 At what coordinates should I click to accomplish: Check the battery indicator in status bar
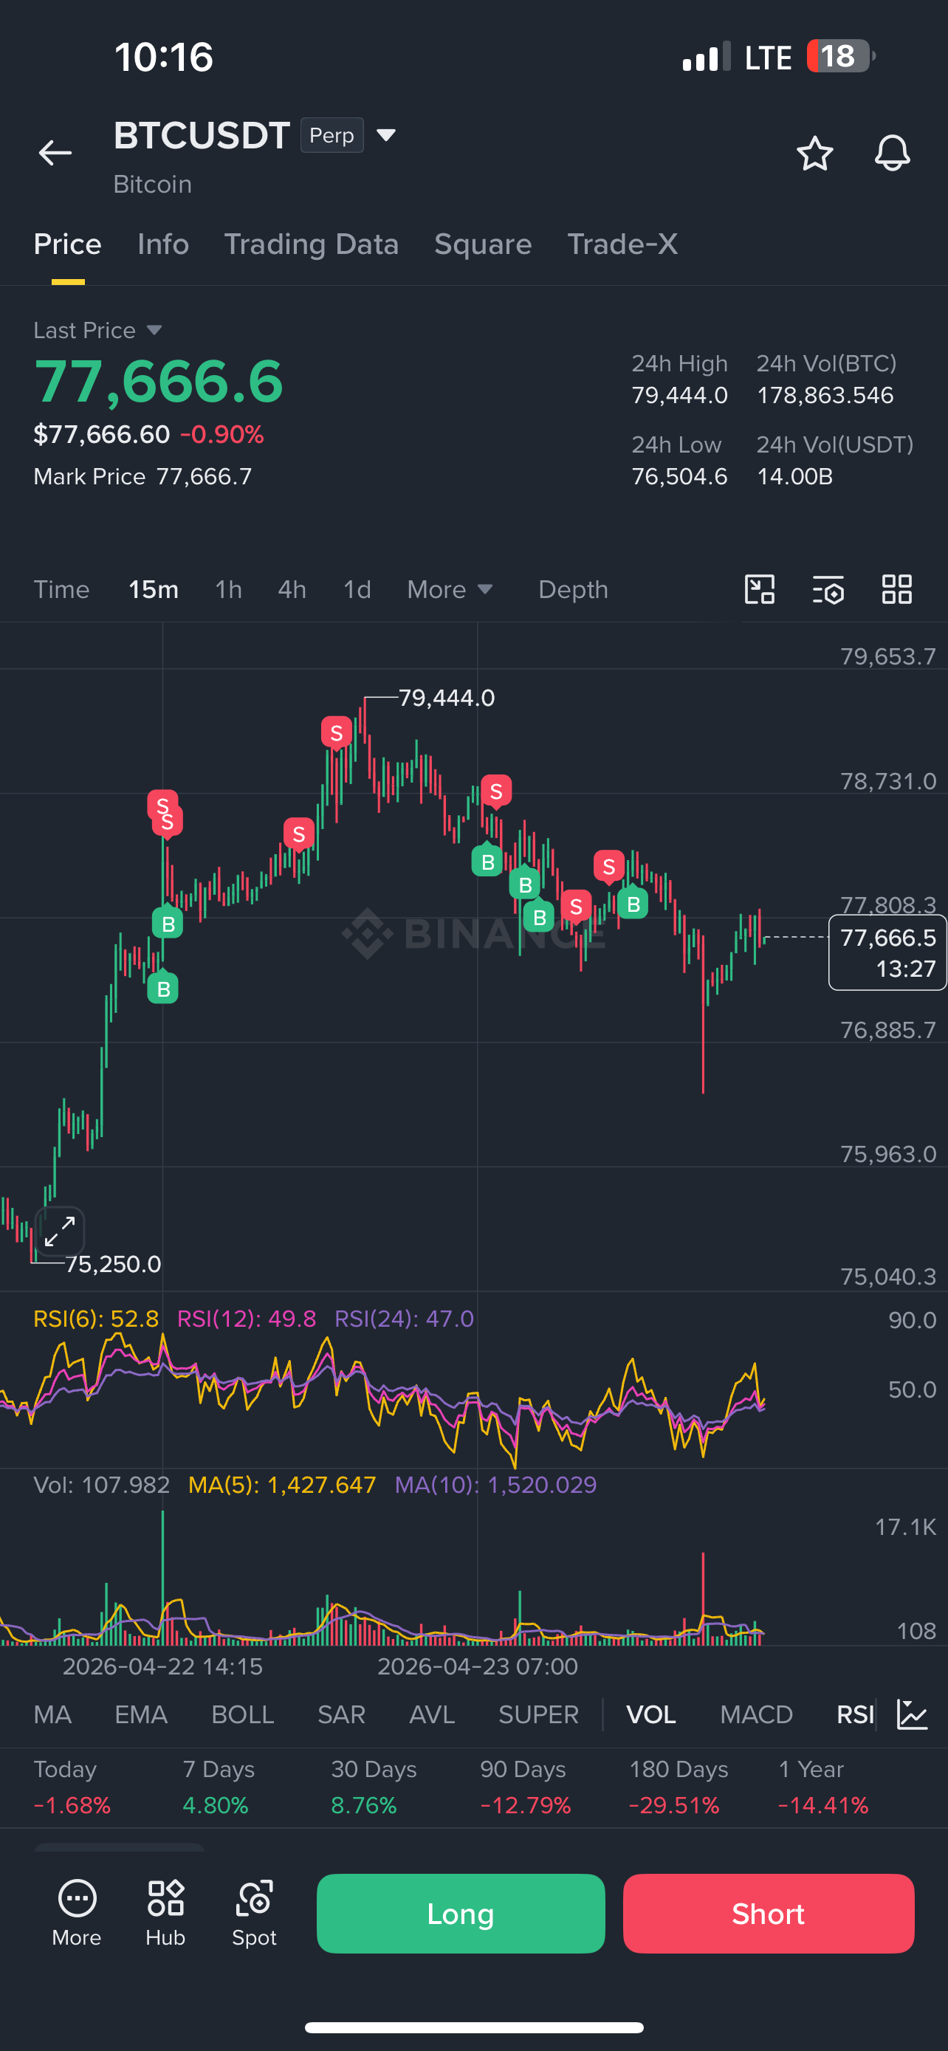tap(840, 57)
